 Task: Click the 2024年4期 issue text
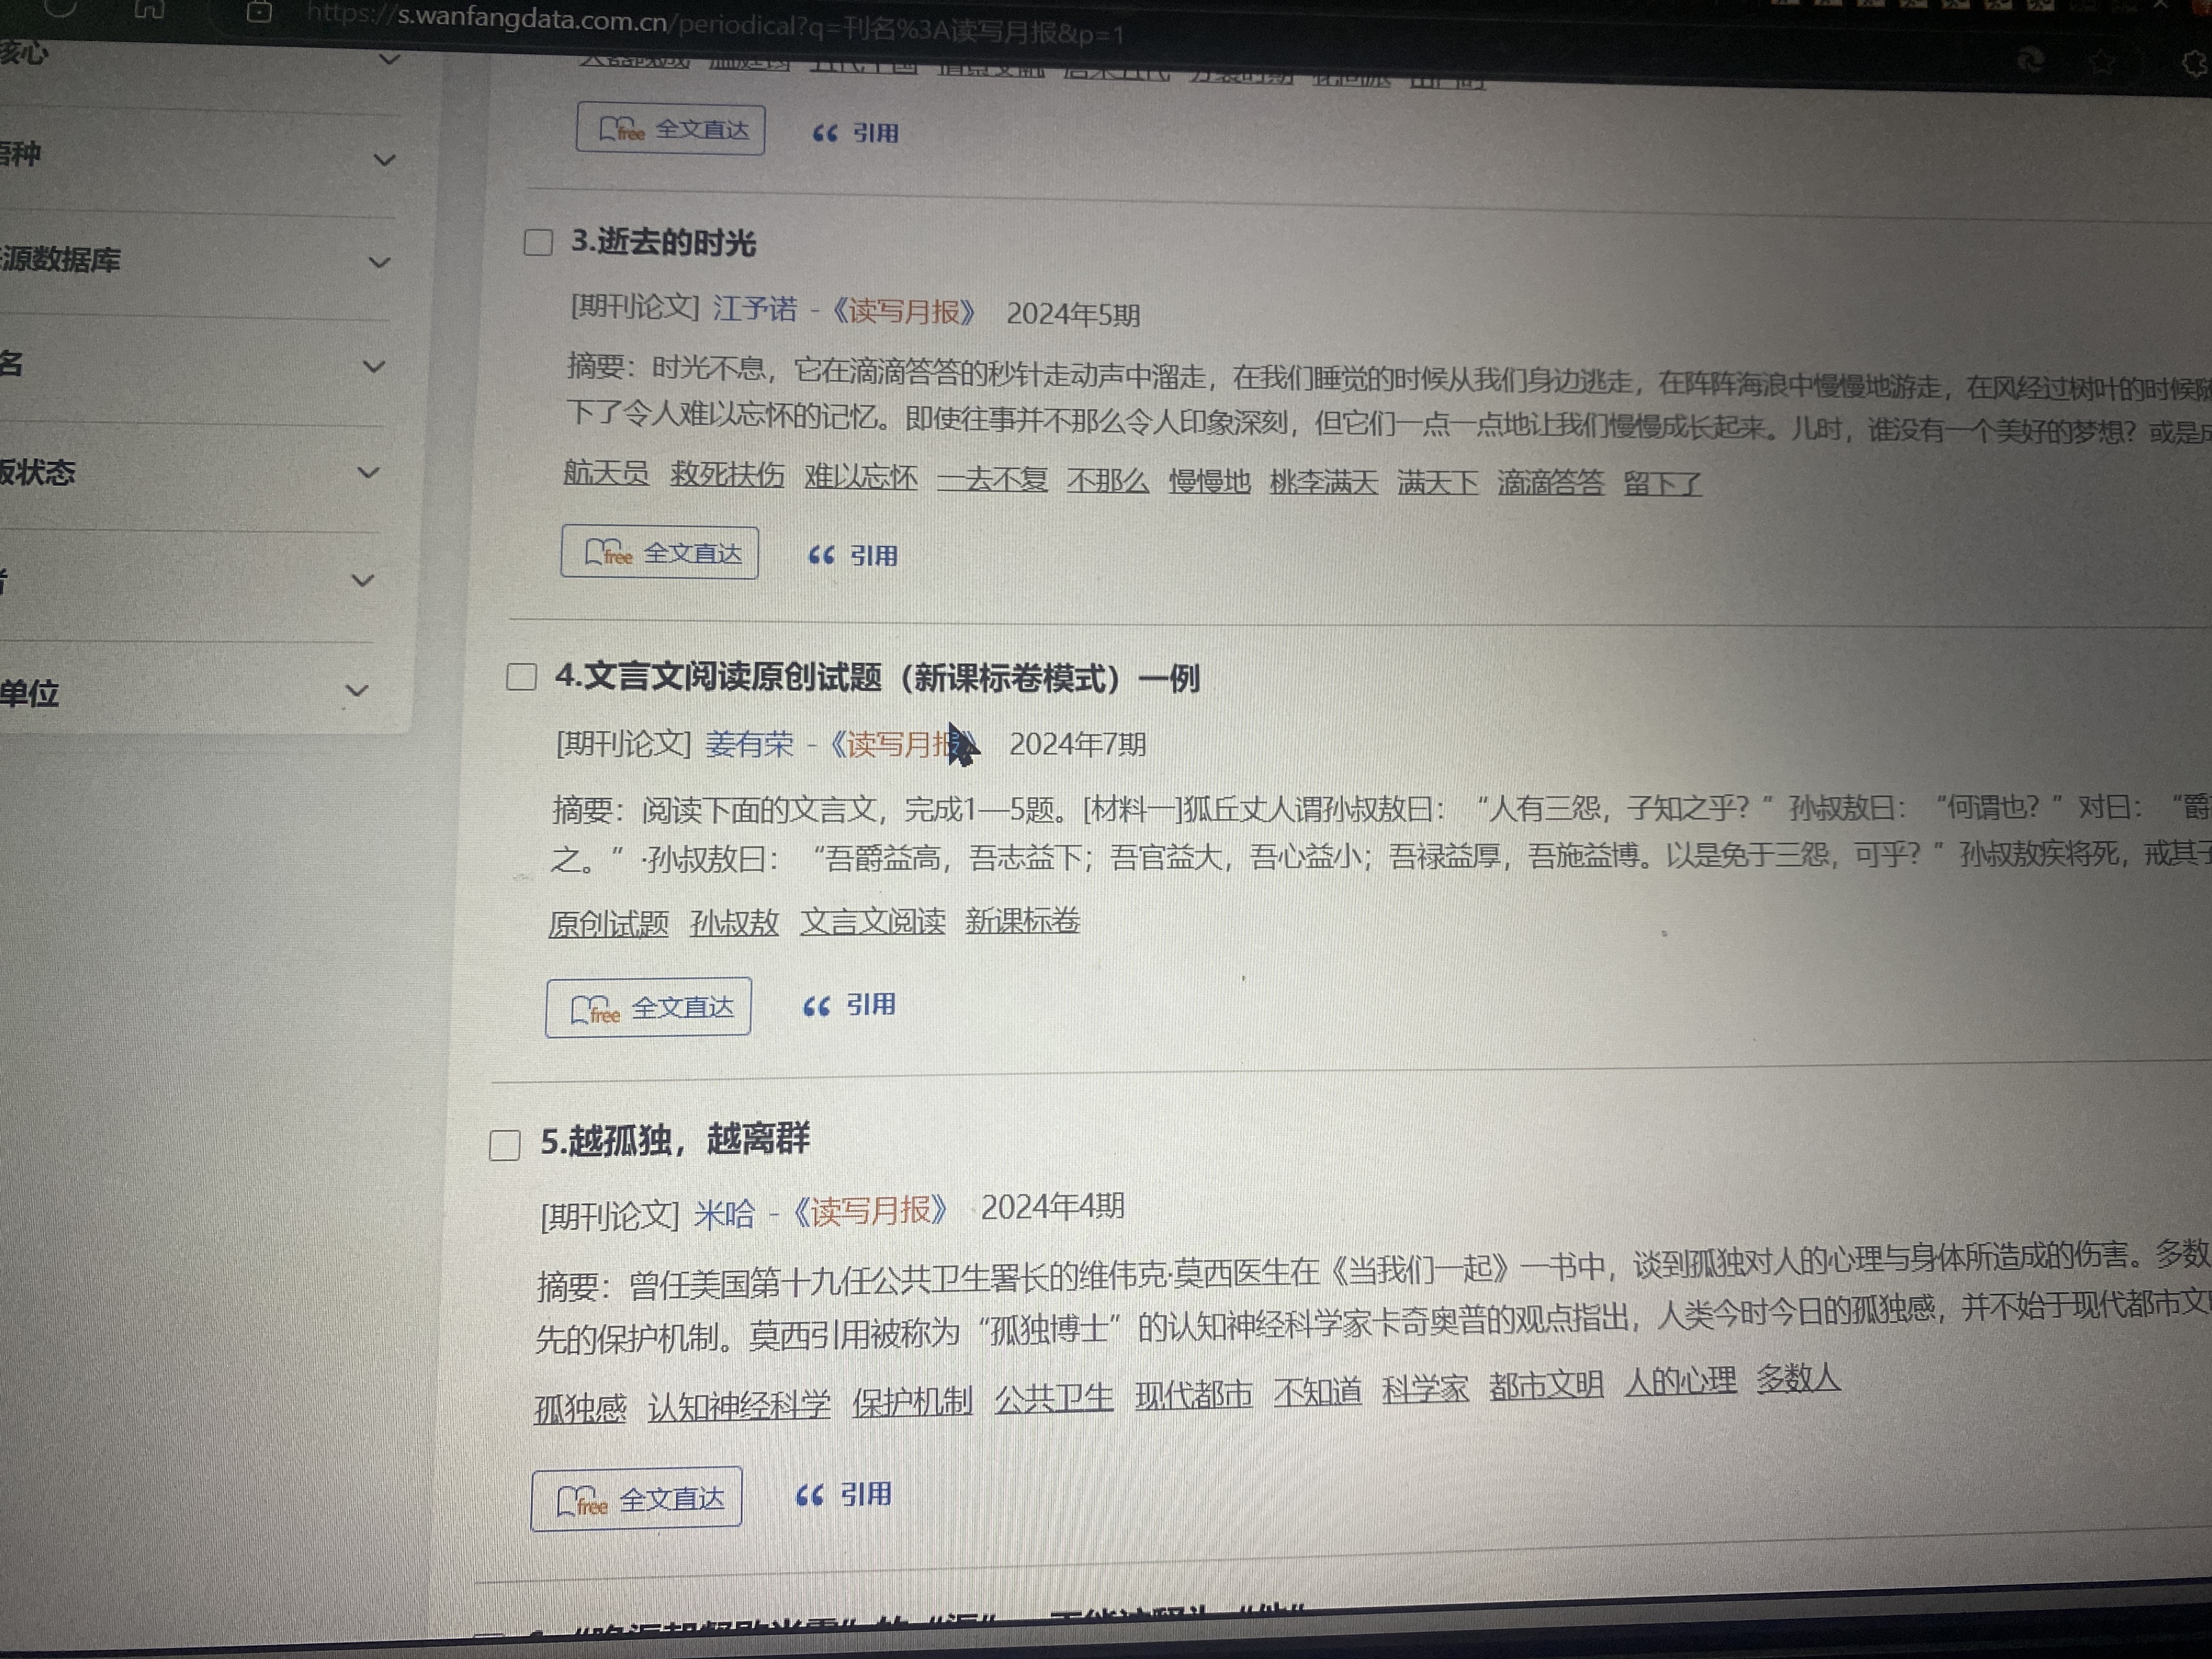pyautogui.click(x=1052, y=1207)
